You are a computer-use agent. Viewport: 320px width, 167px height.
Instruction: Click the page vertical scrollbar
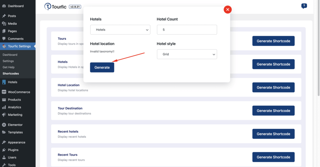pos(318,48)
